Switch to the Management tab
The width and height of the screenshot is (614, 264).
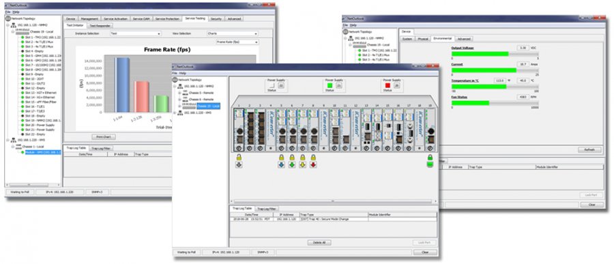[89, 18]
